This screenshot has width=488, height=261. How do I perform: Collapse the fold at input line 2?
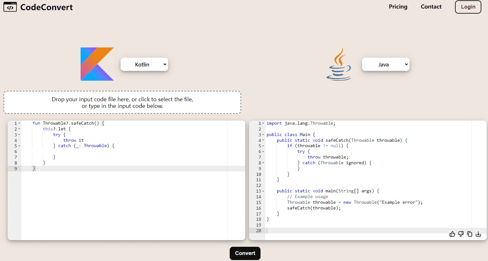pyautogui.click(x=19, y=129)
